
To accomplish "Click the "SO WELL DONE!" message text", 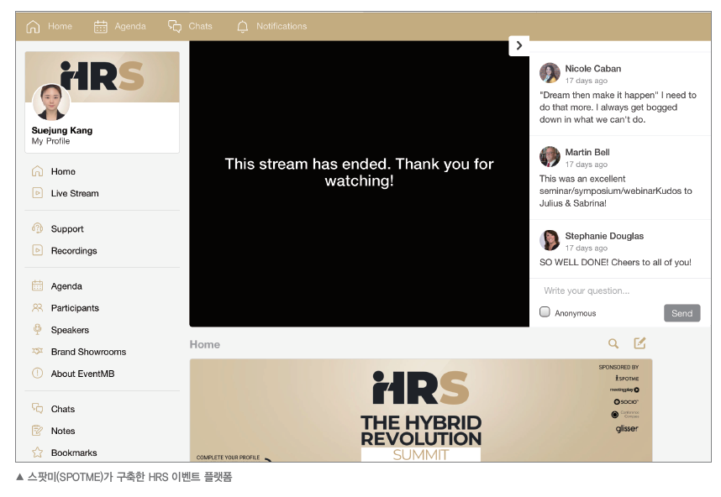I will click(615, 262).
